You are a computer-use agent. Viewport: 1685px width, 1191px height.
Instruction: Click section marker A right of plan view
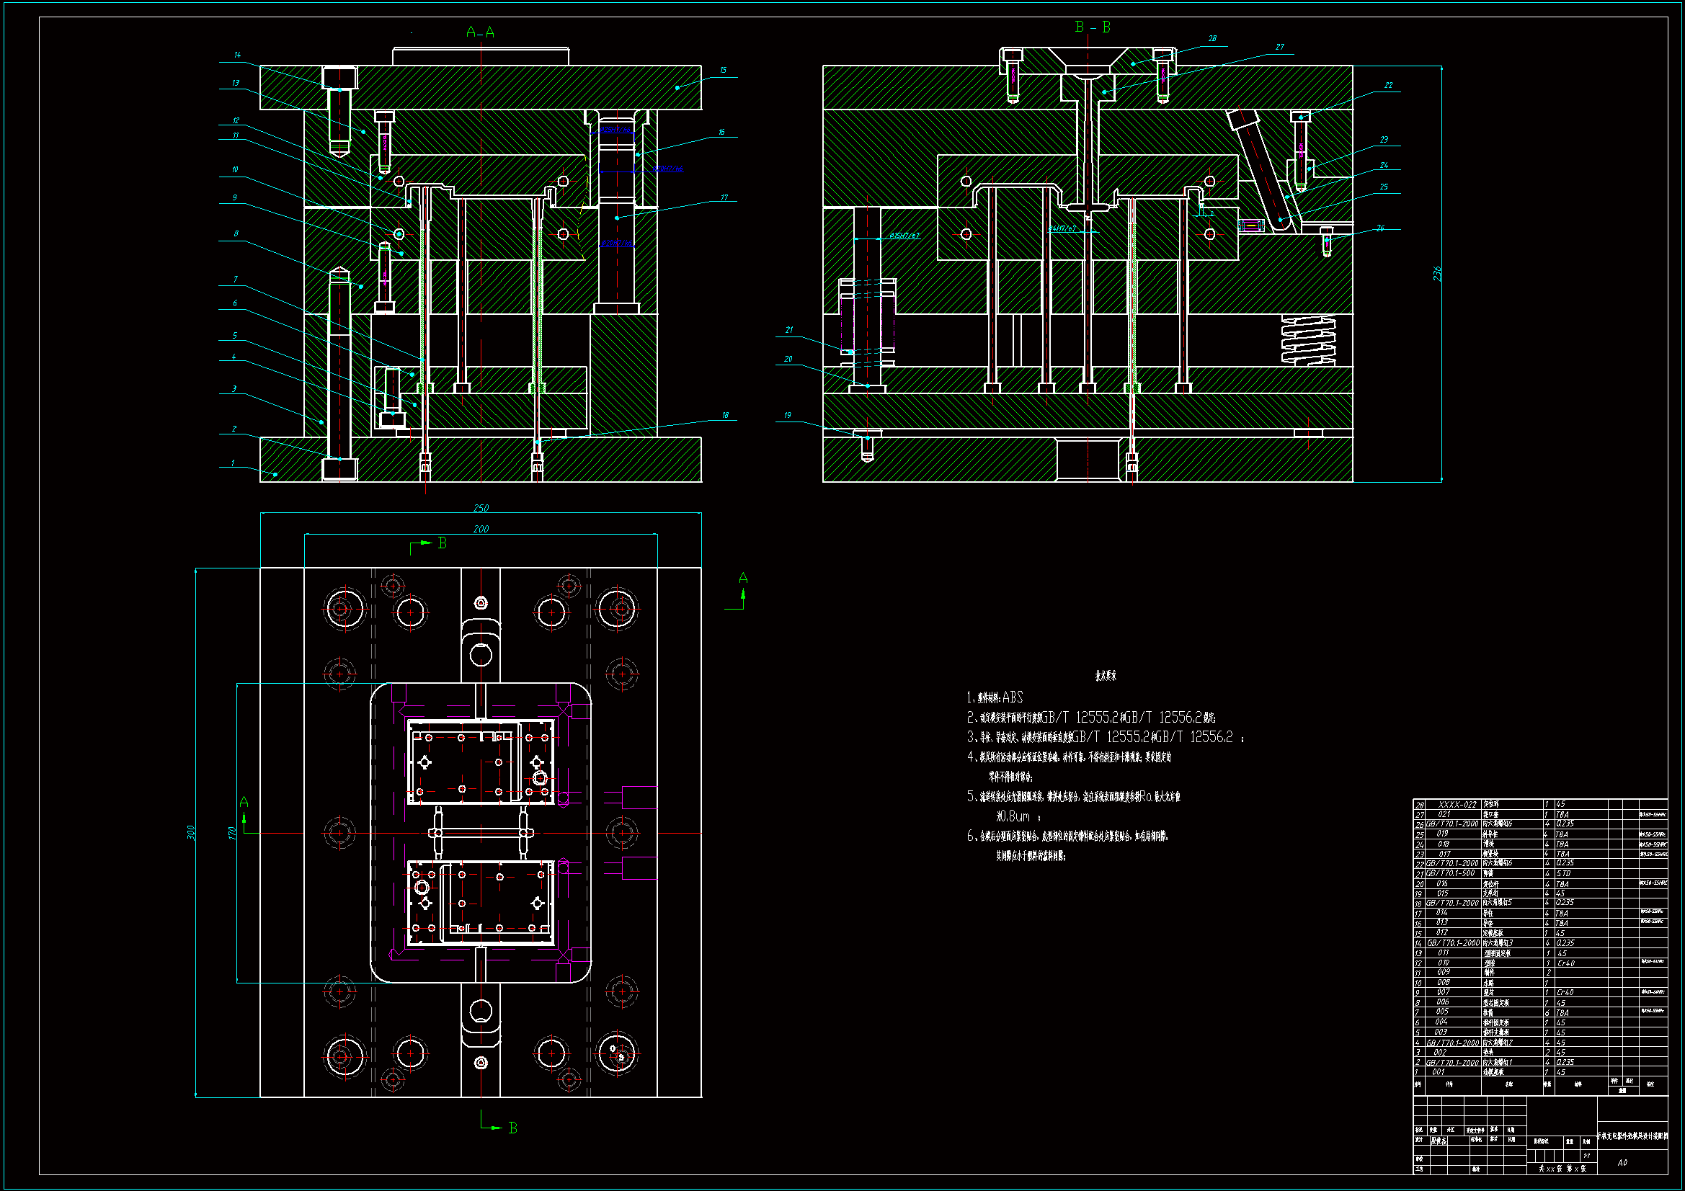[x=743, y=579]
